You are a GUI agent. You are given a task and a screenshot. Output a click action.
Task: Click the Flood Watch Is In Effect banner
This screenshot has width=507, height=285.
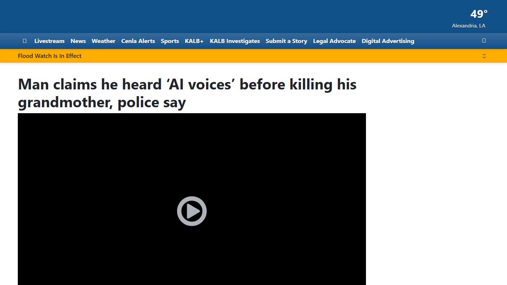tap(49, 56)
